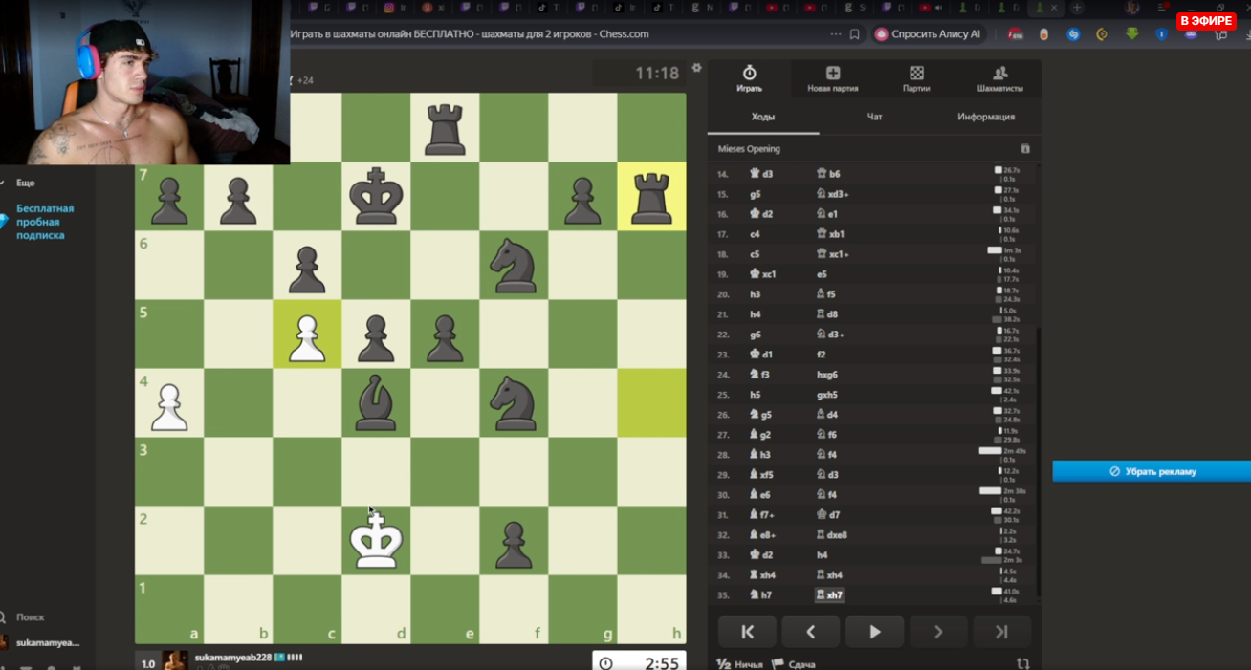Image resolution: width=1251 pixels, height=670 pixels.
Task: Open sukamamyeab228 player profile avatar
Action: click(175, 661)
